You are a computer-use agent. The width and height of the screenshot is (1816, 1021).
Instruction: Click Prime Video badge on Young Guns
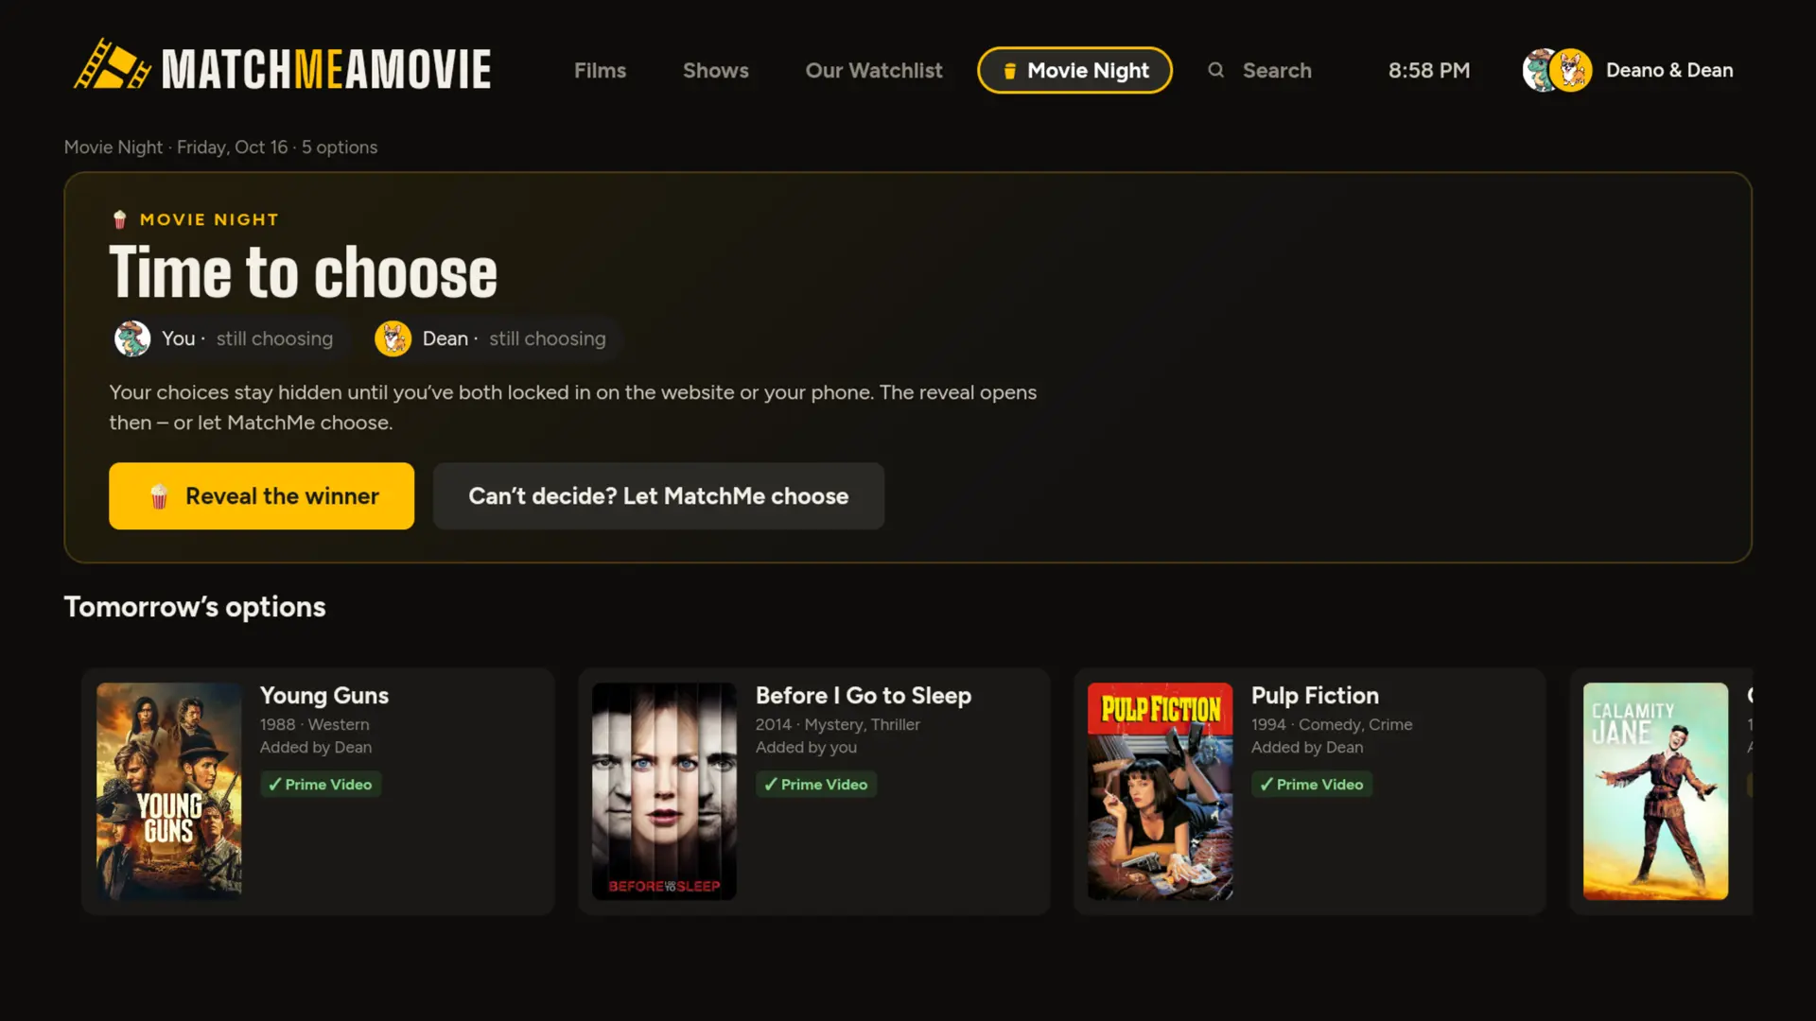tap(321, 785)
